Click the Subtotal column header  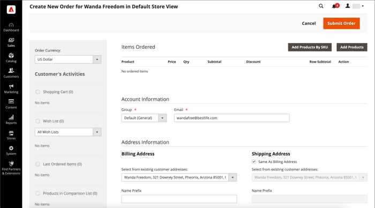click(x=214, y=62)
